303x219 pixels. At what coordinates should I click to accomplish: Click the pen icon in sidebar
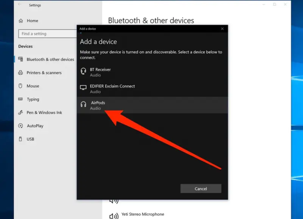point(20,112)
